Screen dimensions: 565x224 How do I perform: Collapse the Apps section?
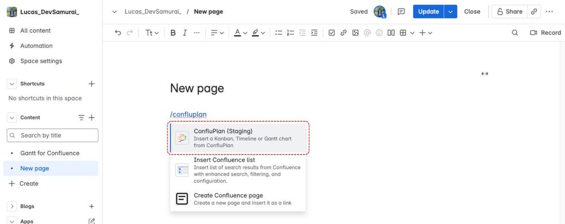pyautogui.click(x=12, y=221)
